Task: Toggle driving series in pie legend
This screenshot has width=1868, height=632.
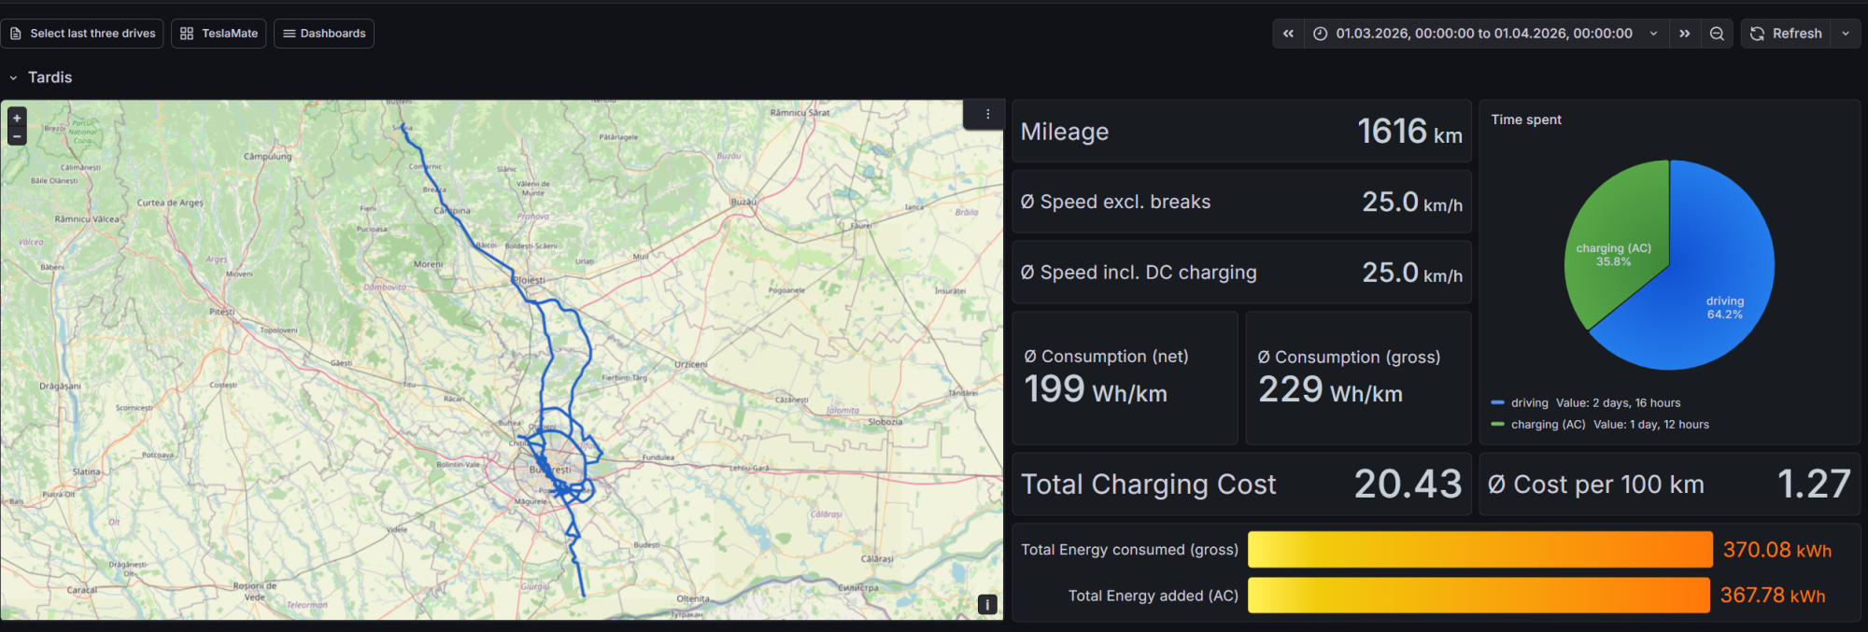Action: coord(1529,403)
